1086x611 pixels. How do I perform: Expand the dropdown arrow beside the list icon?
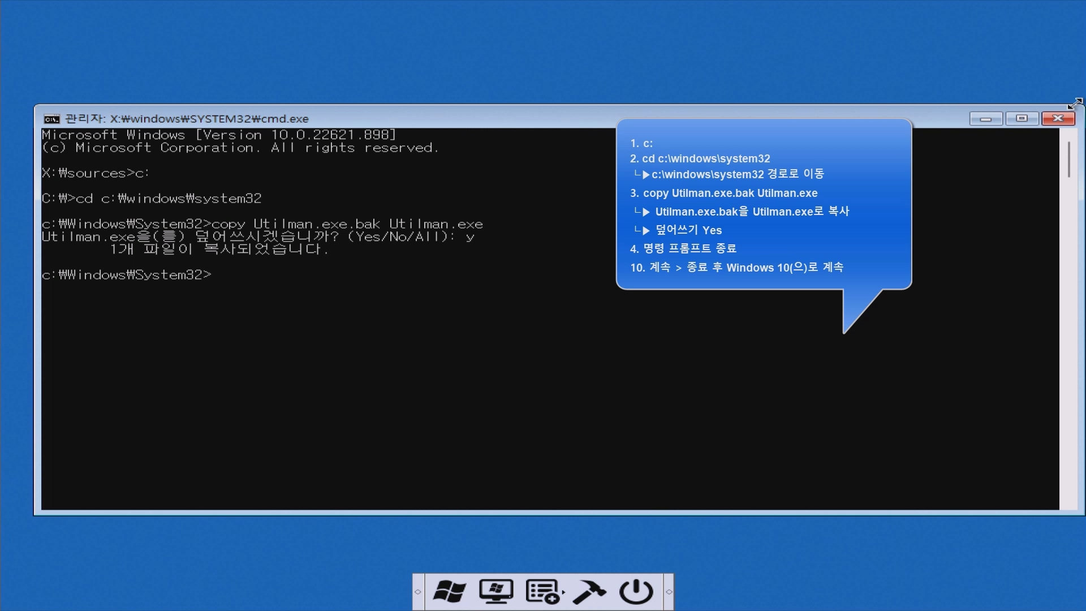click(x=563, y=592)
